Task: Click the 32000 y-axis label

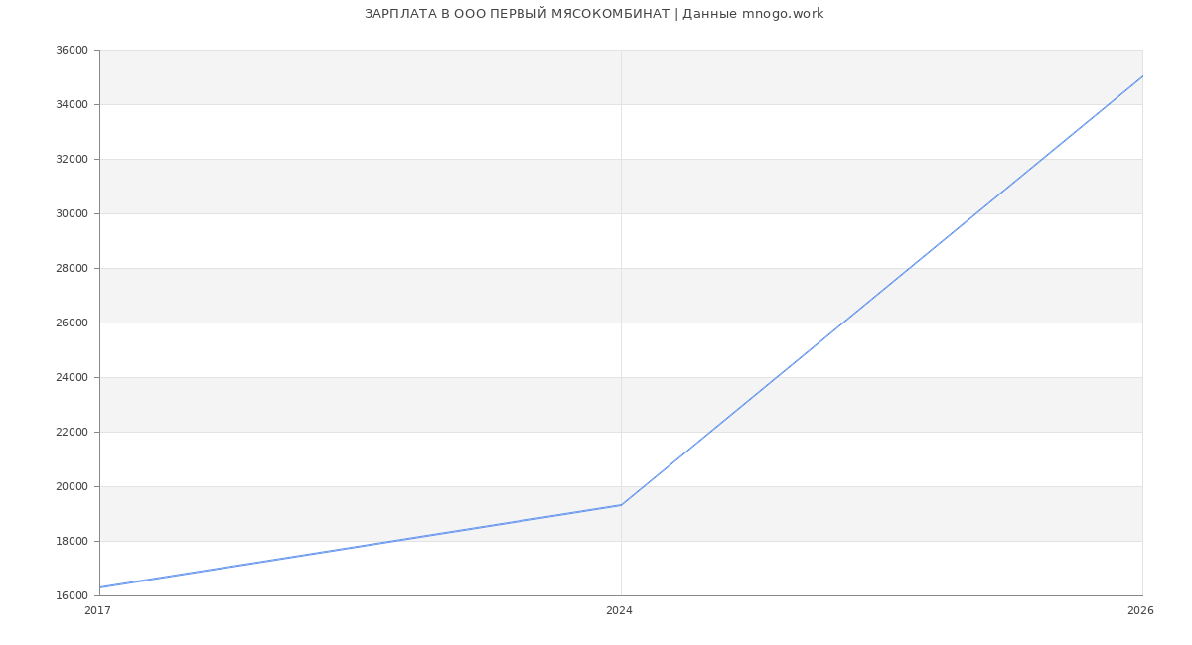Action: pyautogui.click(x=72, y=160)
